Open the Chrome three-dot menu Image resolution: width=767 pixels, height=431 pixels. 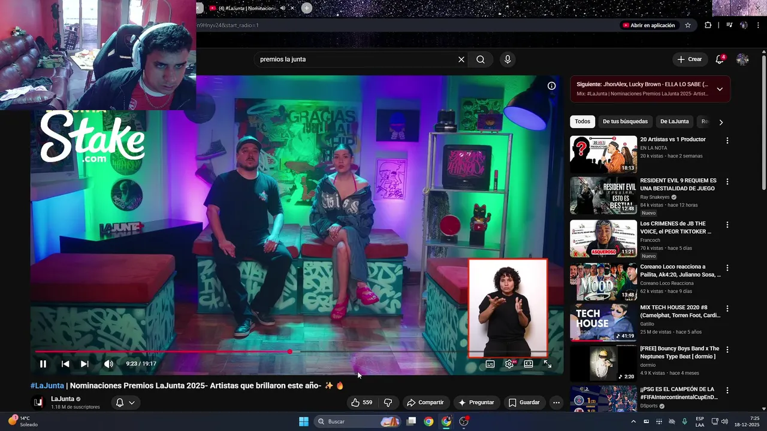coord(758,25)
